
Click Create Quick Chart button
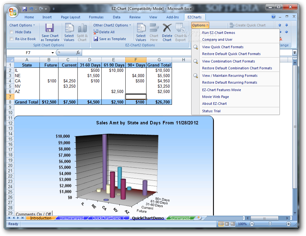248,25
